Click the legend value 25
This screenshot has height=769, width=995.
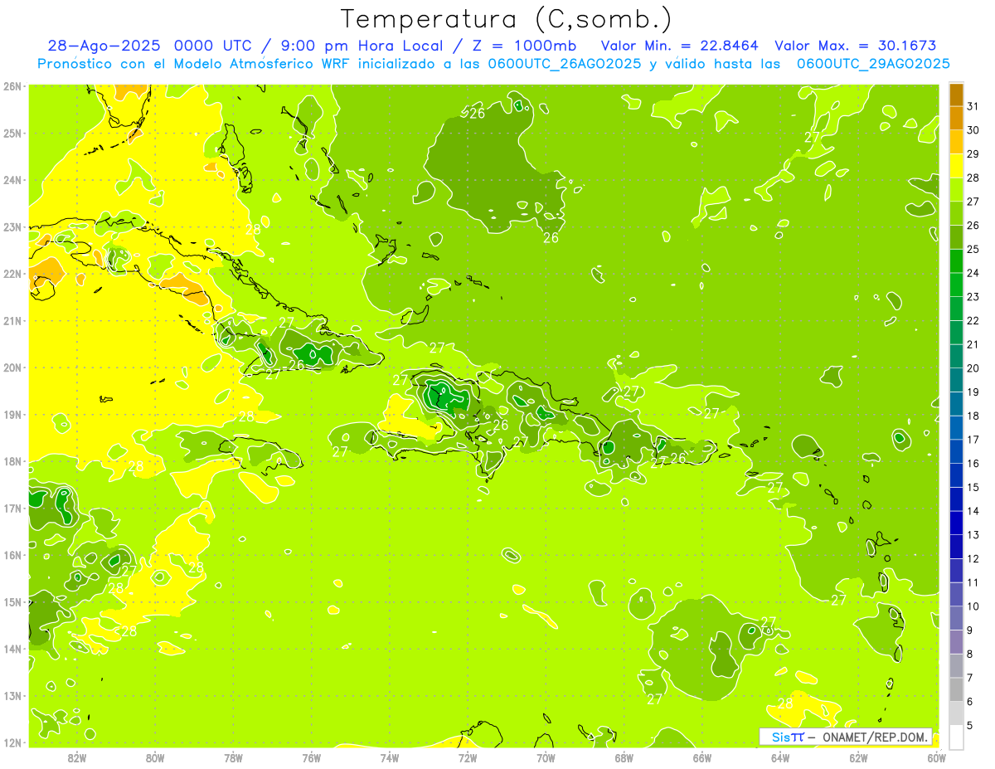point(973,249)
